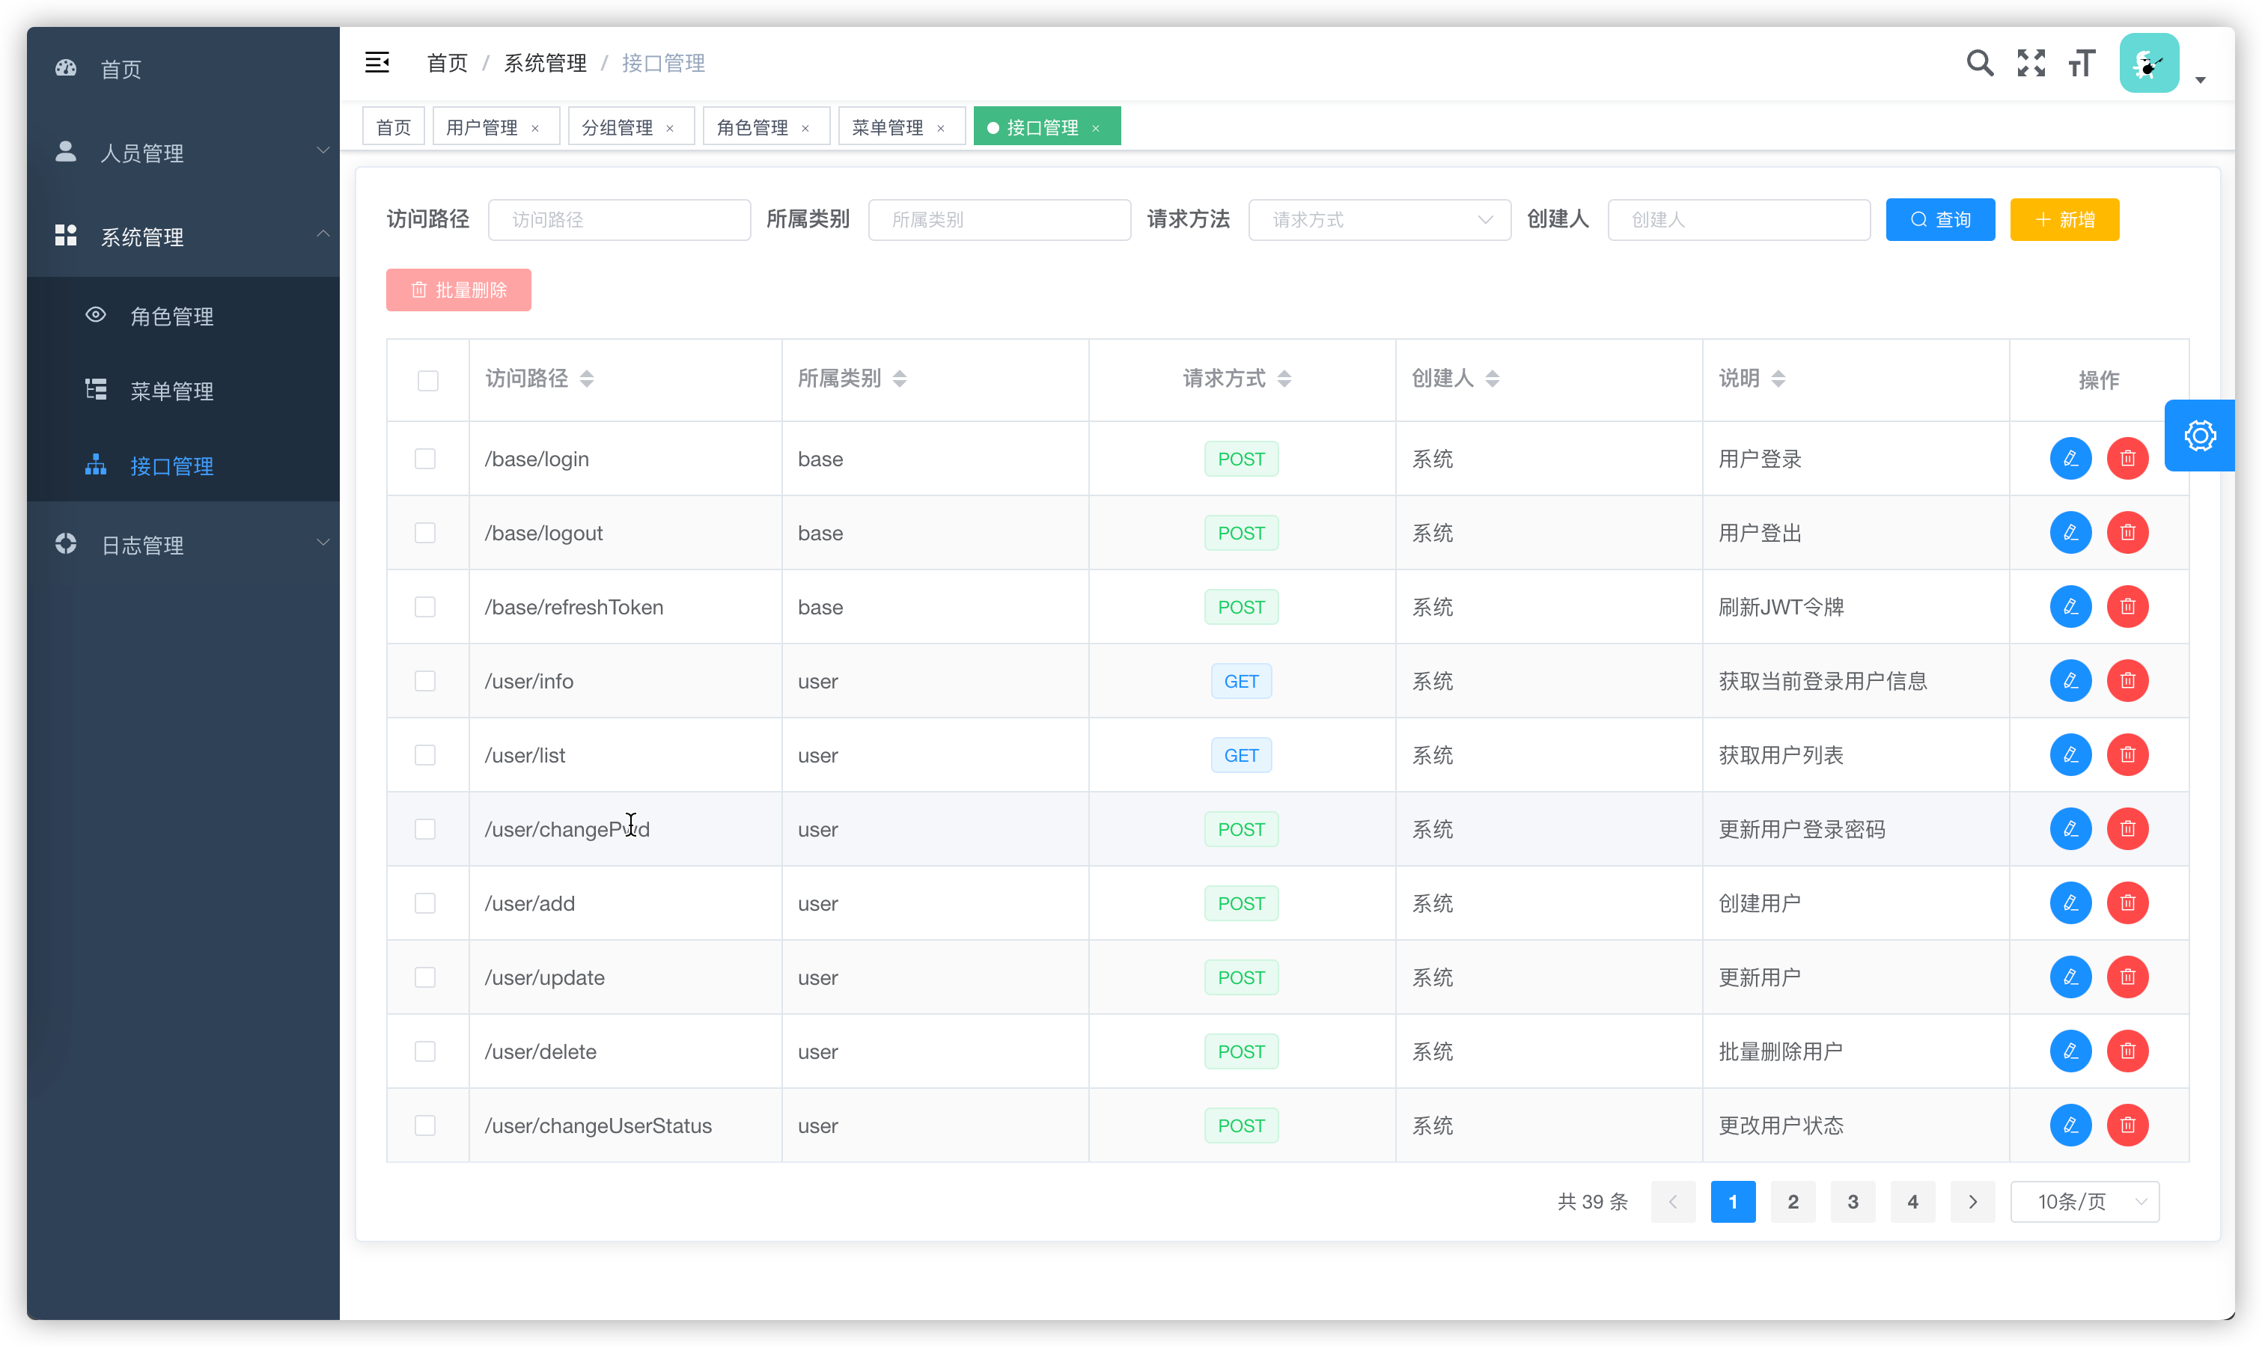2262x1347 pixels.
Task: Select the /base/logout row checkbox
Action: [425, 533]
